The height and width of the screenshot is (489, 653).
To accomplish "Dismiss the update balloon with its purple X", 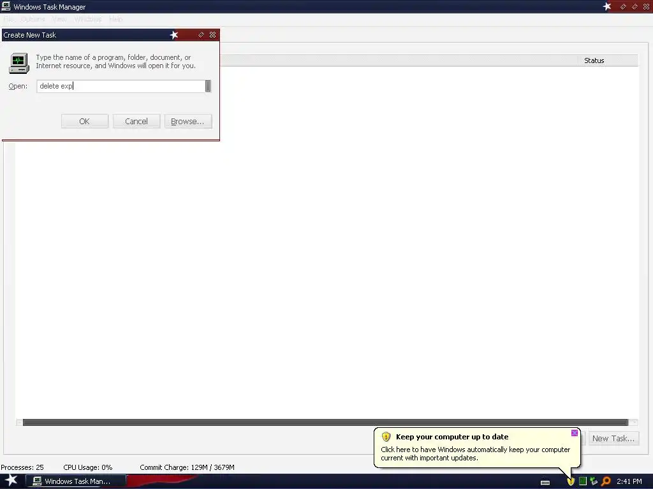I will [x=575, y=433].
